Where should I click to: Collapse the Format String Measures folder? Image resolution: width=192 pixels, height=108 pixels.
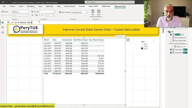coord(169,43)
